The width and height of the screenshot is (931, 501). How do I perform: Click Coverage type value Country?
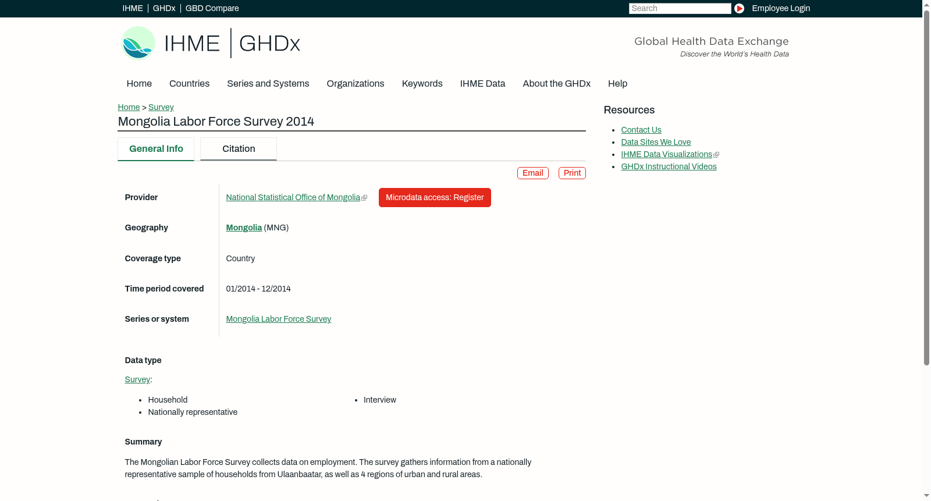point(240,259)
